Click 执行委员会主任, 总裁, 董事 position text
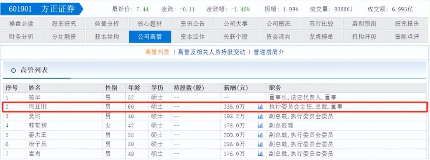Screen dimensions: 430x160 tap(306, 107)
